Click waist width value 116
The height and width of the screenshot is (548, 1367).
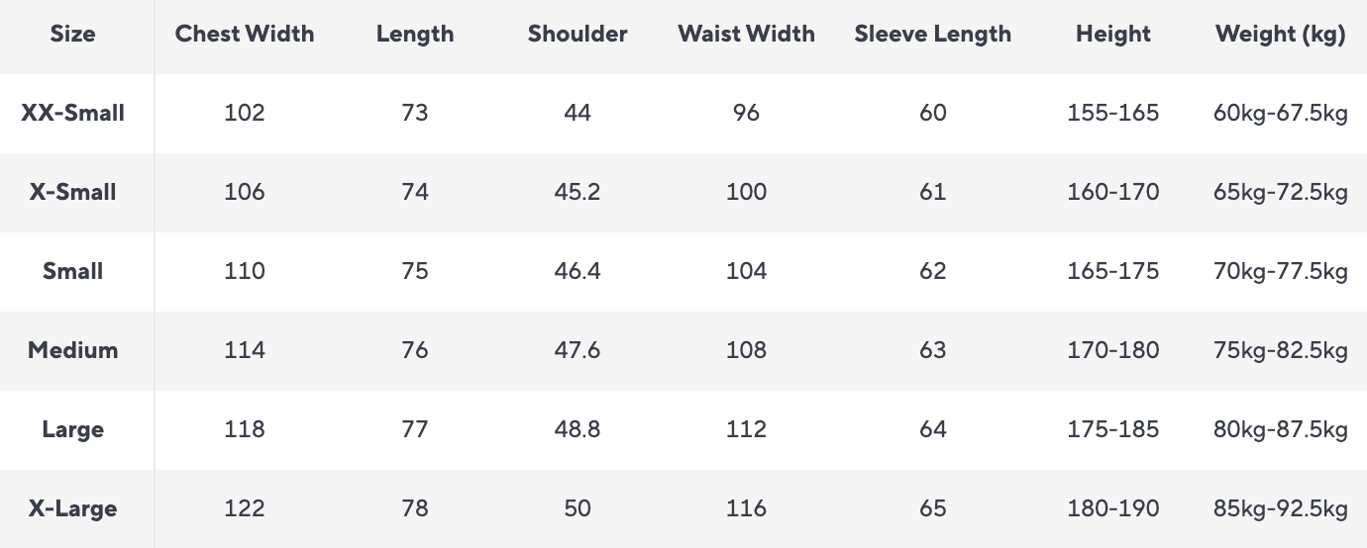point(746,508)
